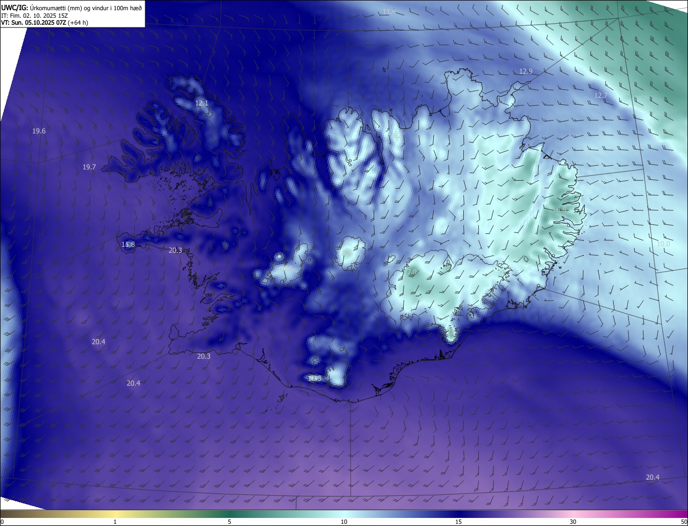The width and height of the screenshot is (688, 526).
Task: Click the '50' tick at the color scale end
Action: tap(684, 522)
